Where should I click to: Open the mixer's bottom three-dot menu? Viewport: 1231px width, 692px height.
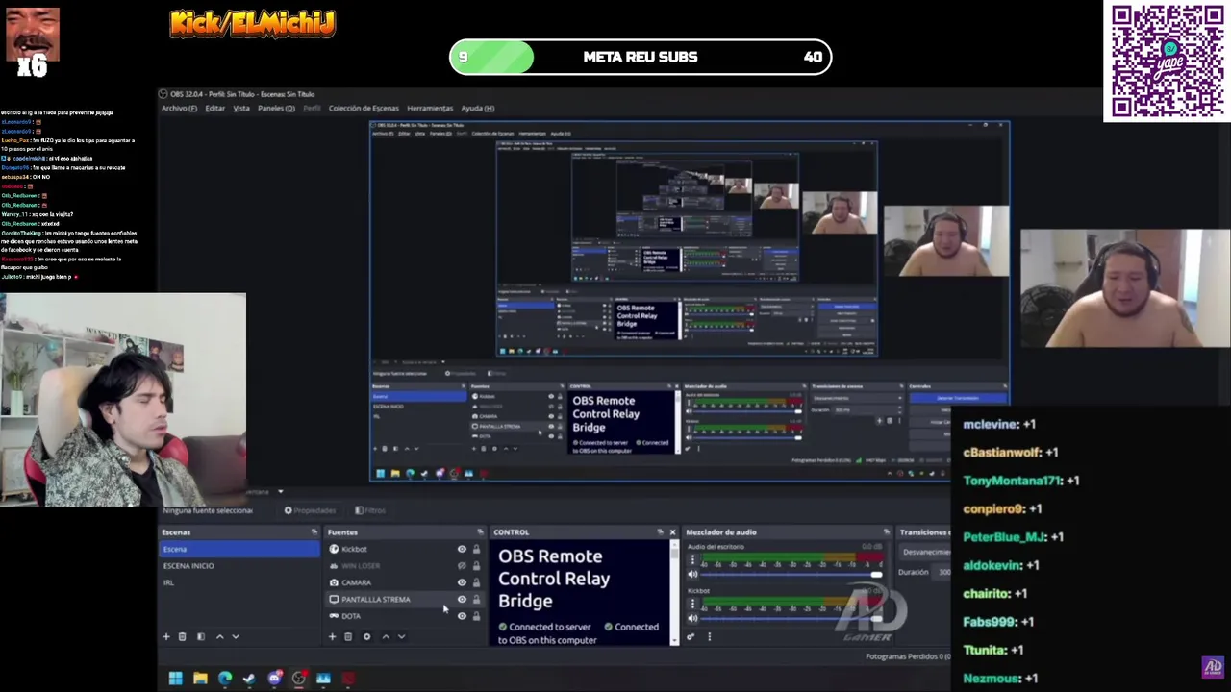coord(709,636)
